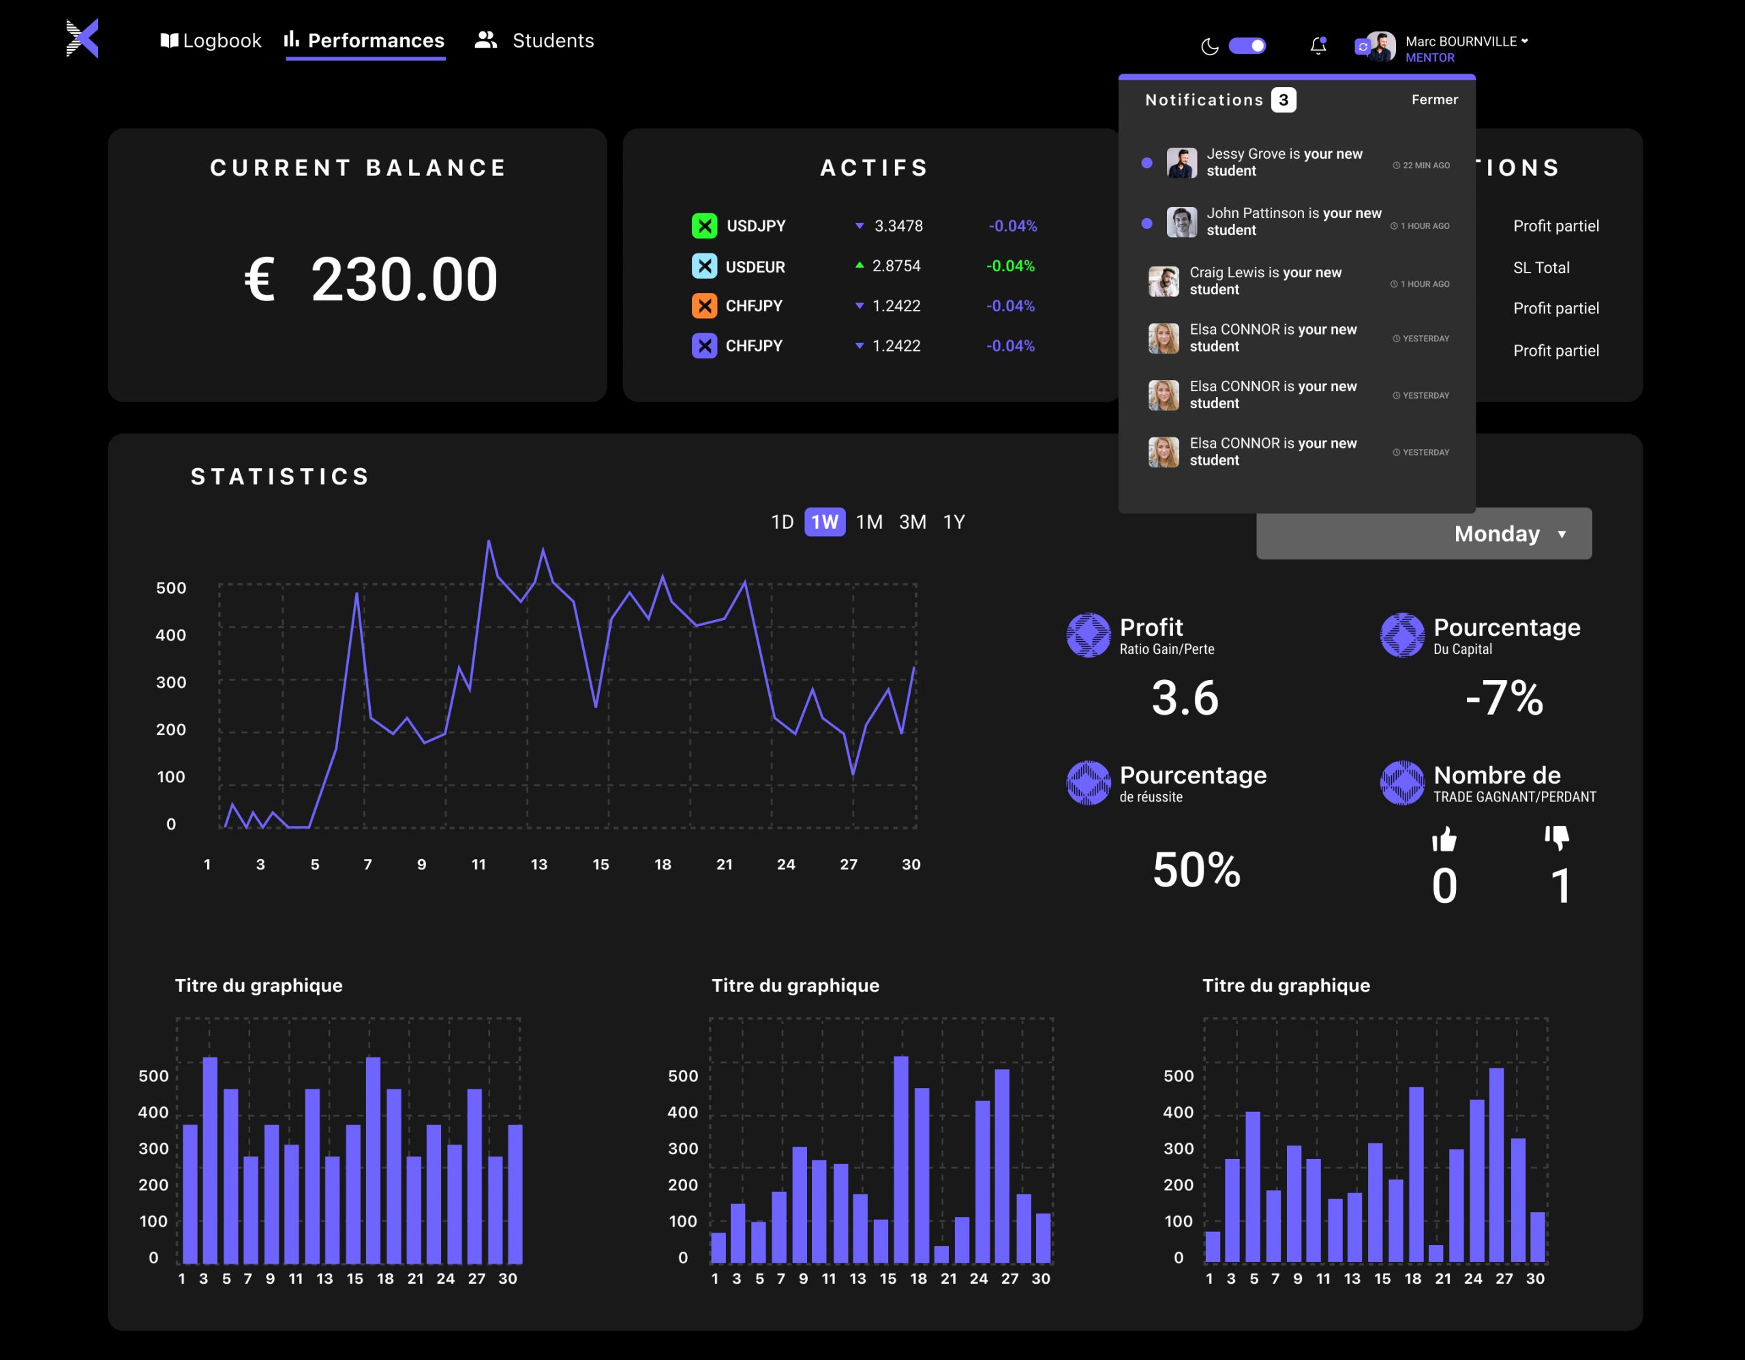
Task: Click the moon dark mode icon
Action: pos(1210,46)
